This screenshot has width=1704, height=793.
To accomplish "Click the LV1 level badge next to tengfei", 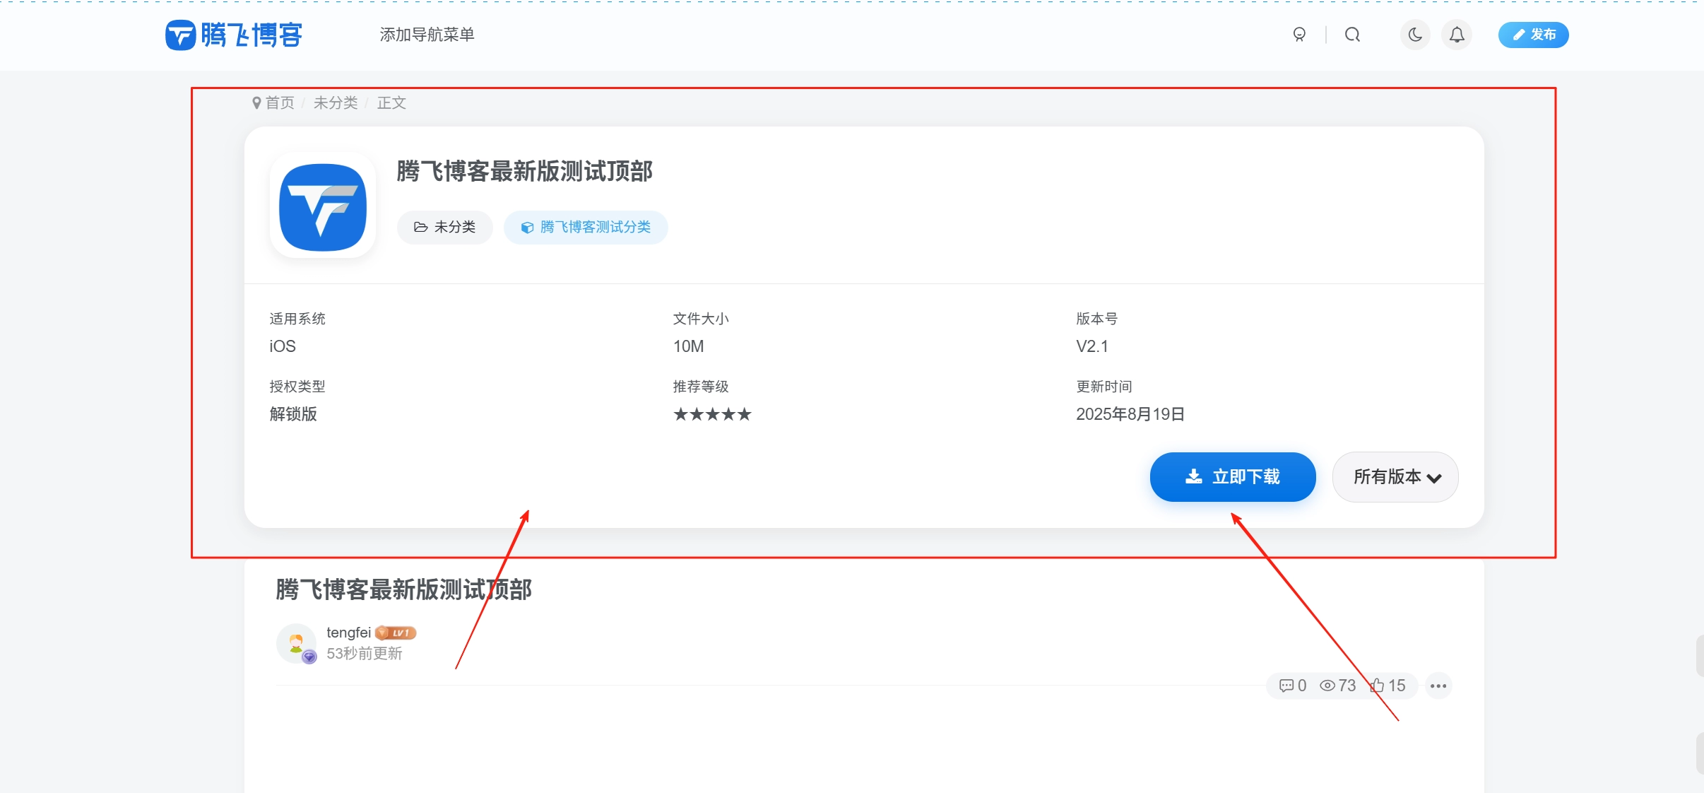I will [x=396, y=633].
